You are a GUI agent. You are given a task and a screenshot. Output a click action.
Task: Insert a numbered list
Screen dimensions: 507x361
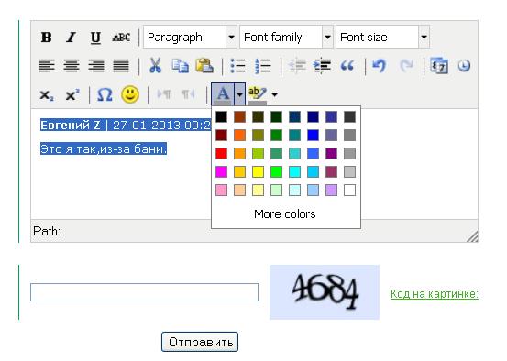(262, 66)
